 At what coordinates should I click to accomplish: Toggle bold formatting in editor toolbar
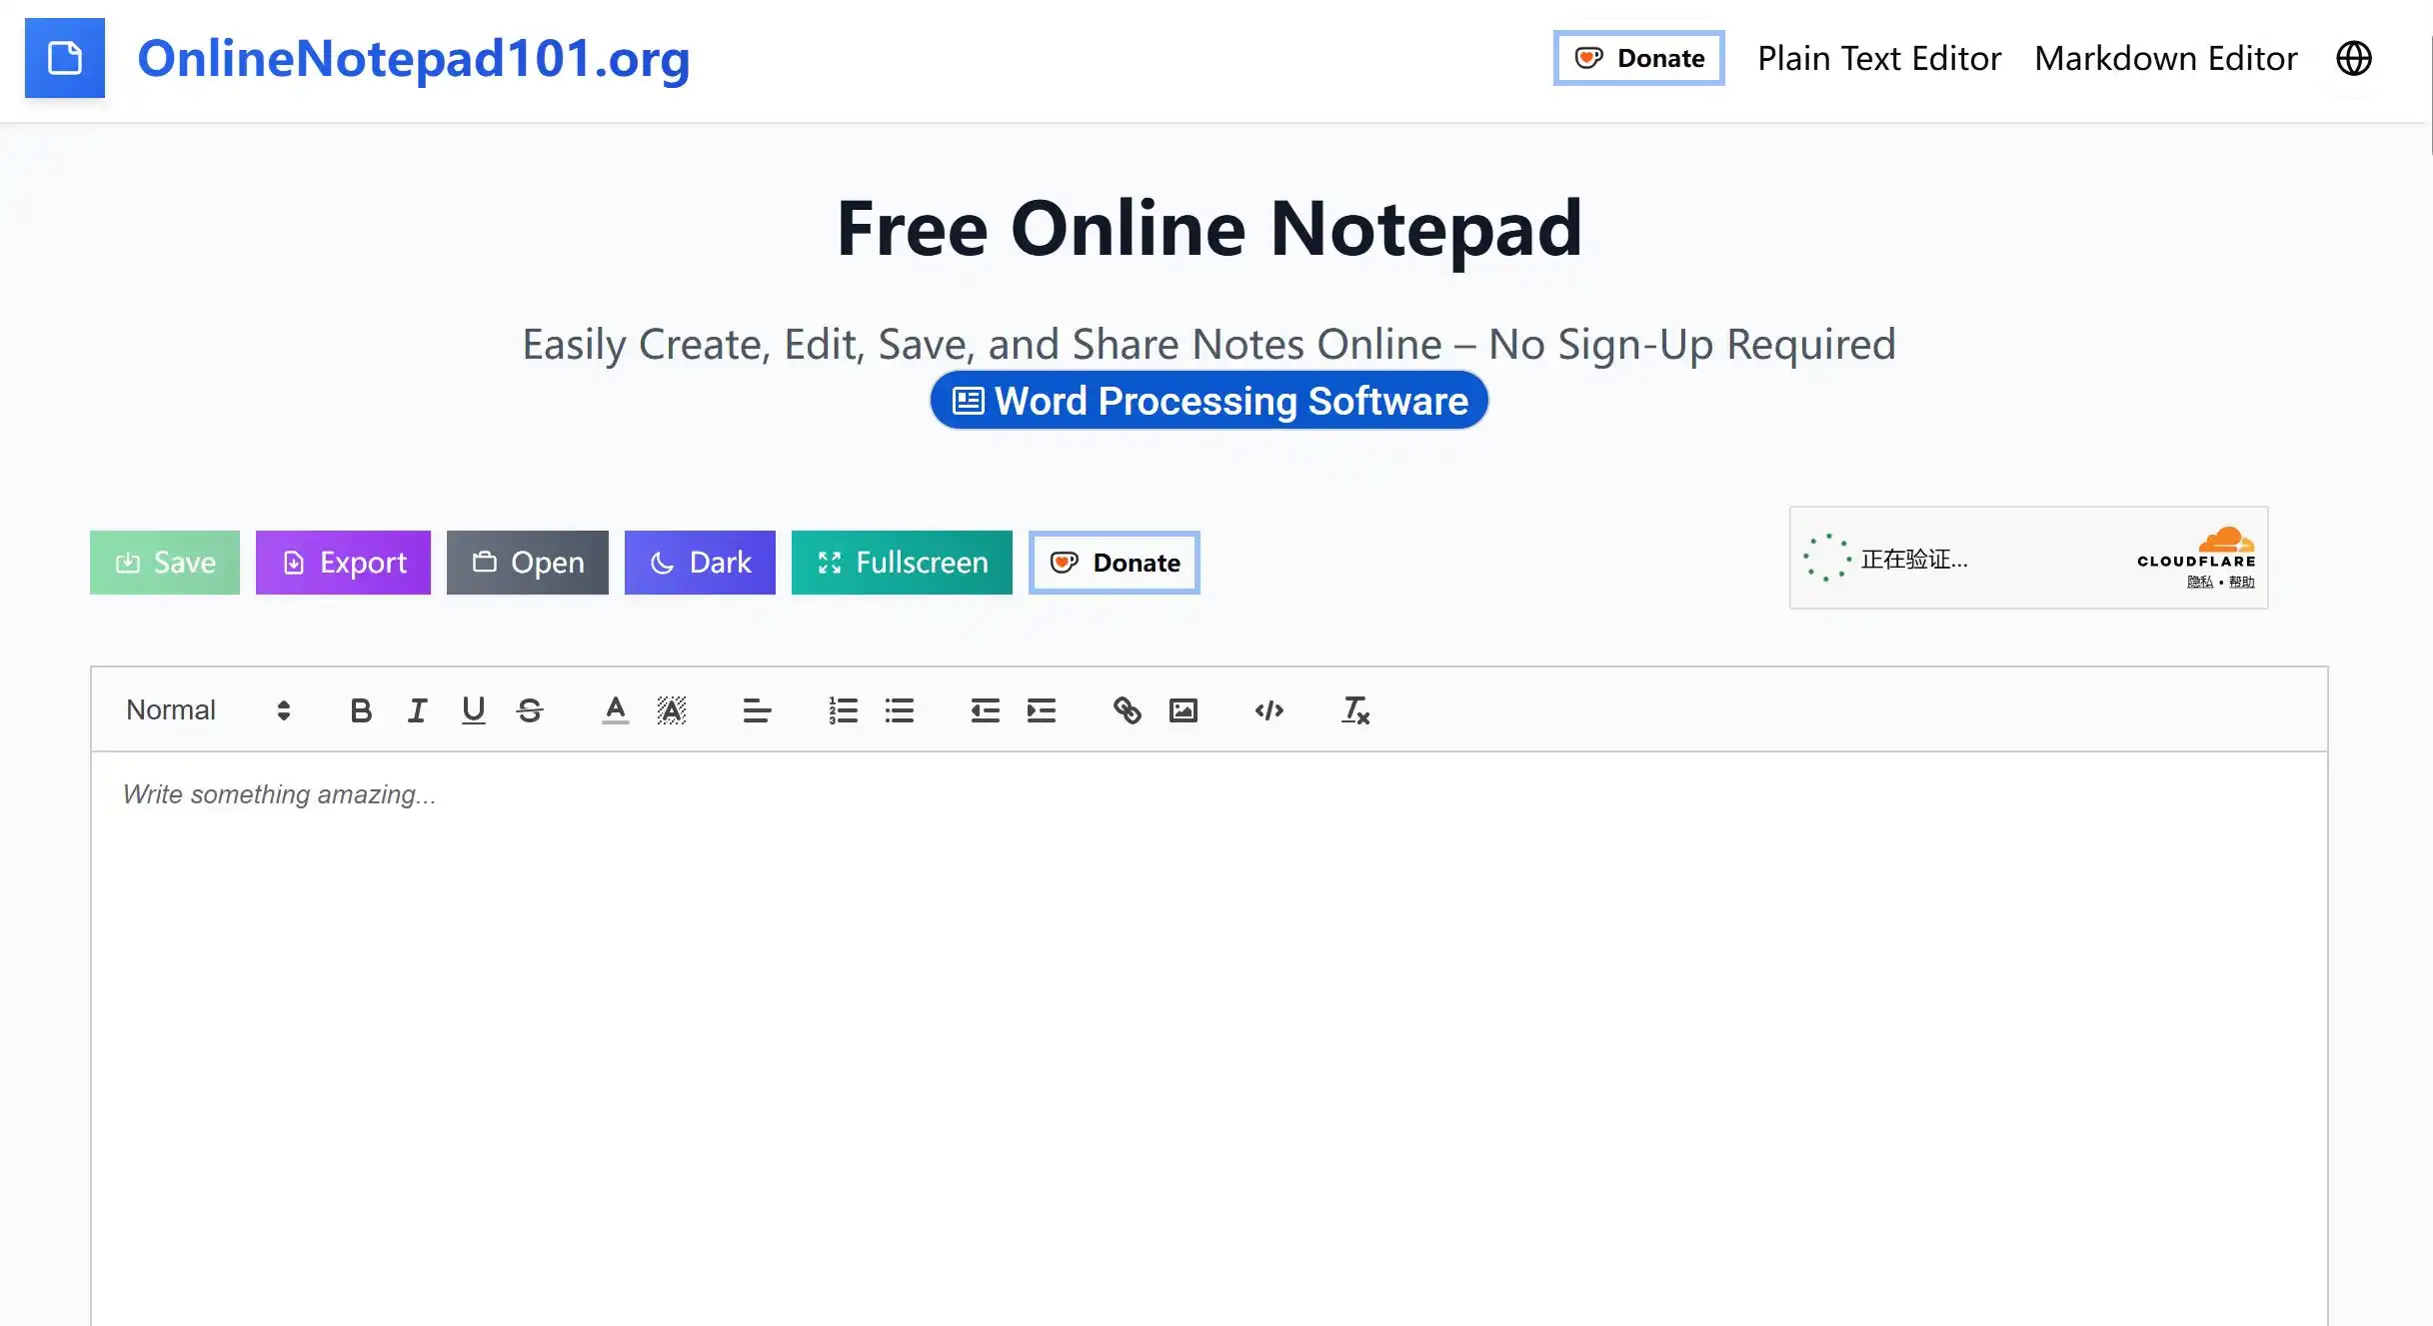coord(361,710)
